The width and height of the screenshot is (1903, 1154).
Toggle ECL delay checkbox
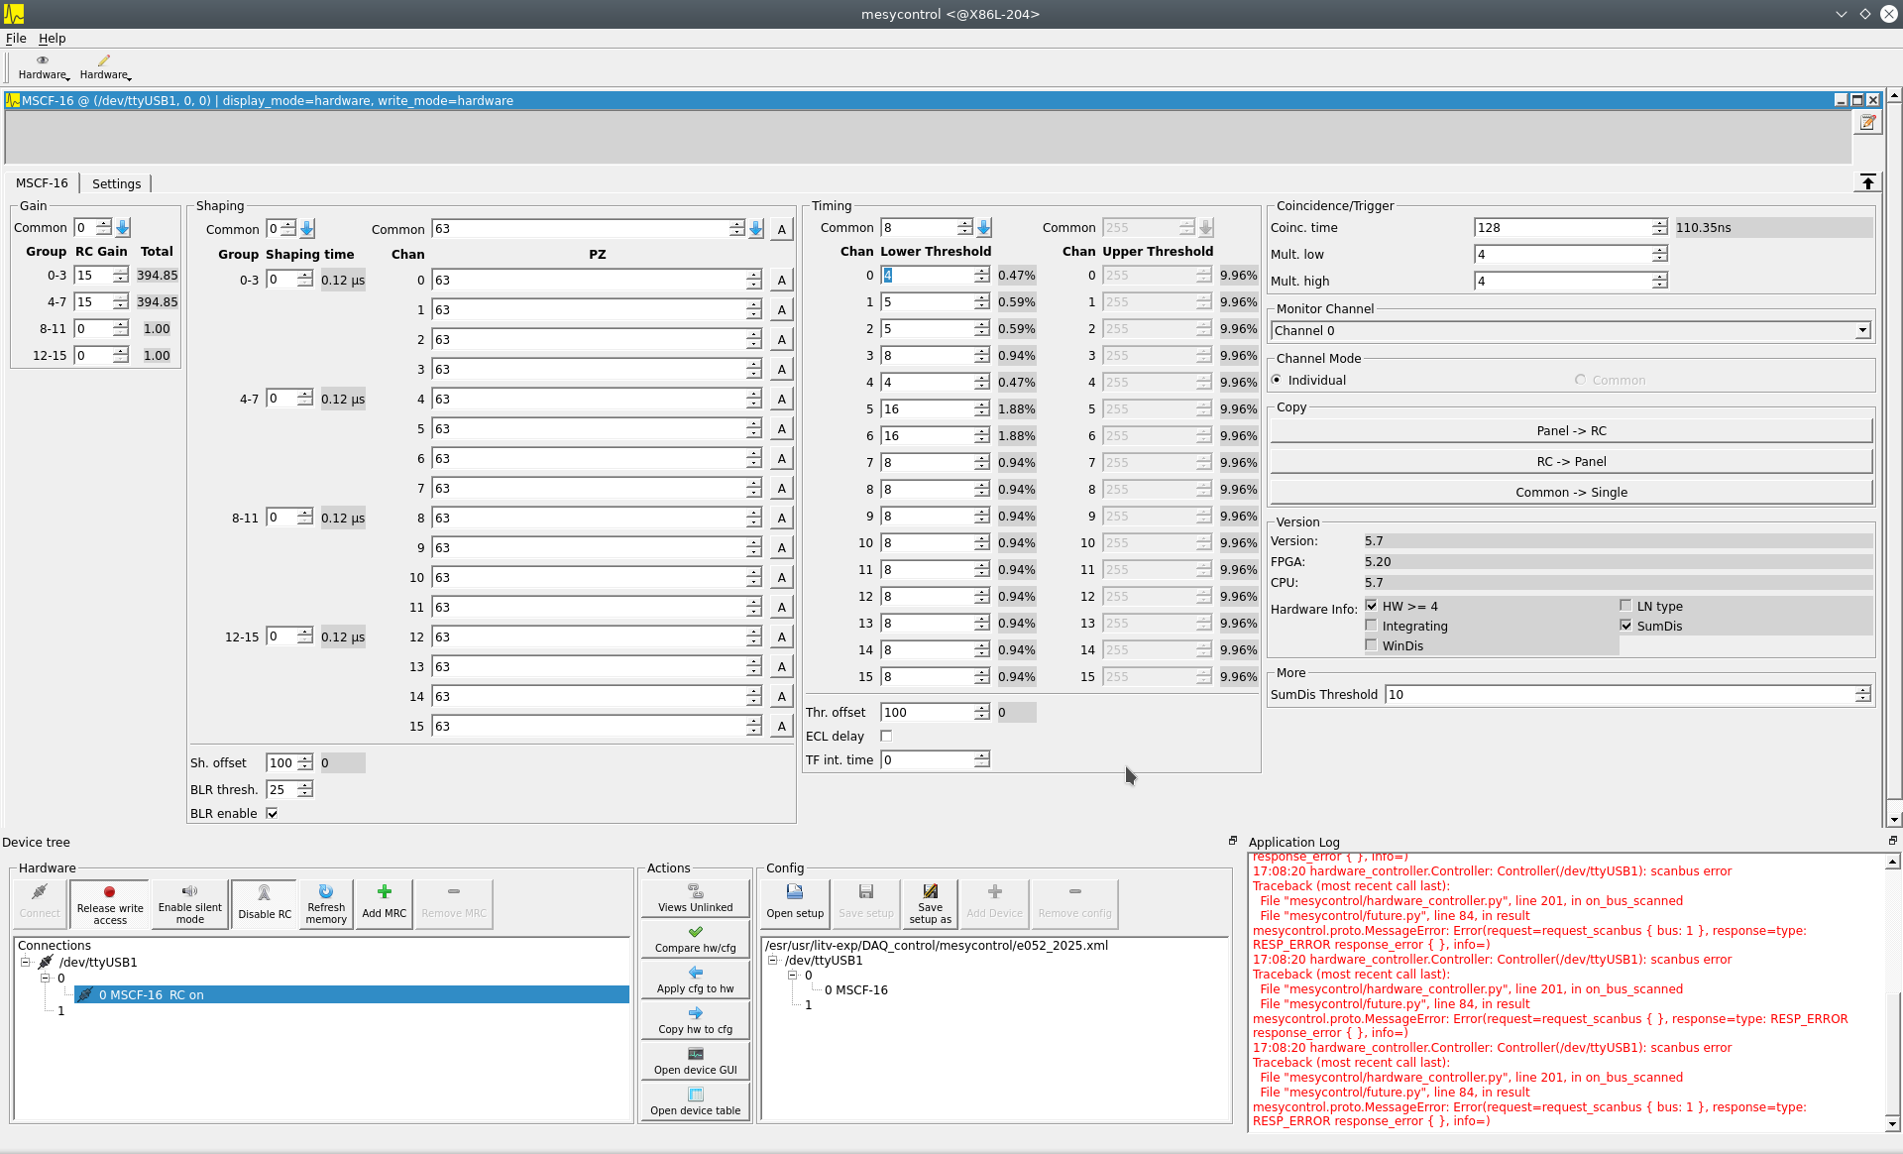pyautogui.click(x=886, y=736)
